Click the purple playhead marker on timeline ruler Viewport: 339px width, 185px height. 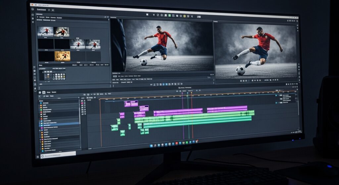[182, 93]
